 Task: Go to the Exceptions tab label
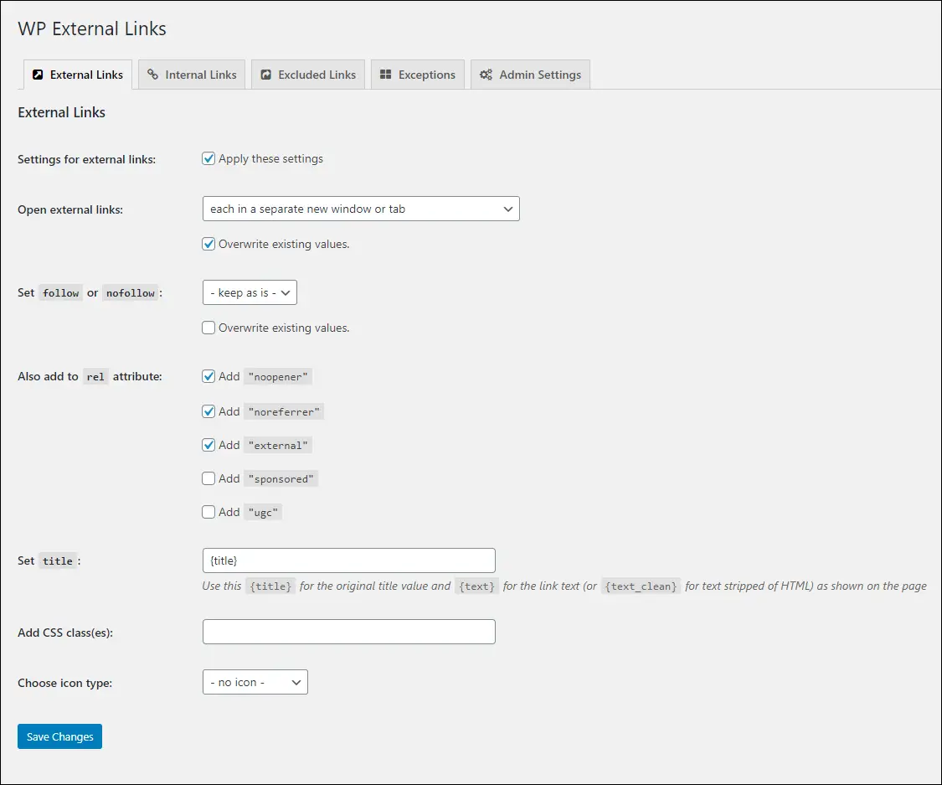pyautogui.click(x=426, y=75)
